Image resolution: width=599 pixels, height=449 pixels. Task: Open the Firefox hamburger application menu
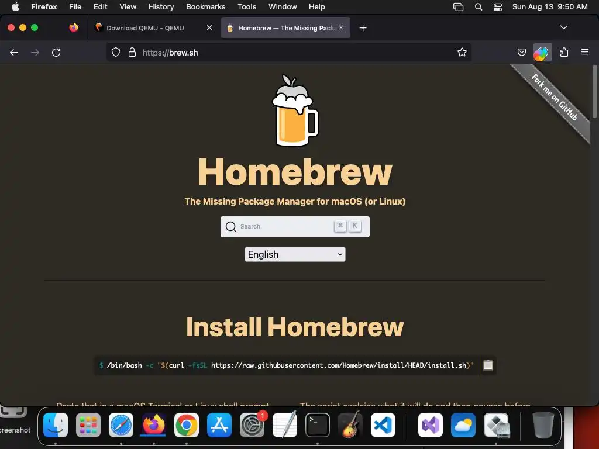(585, 52)
